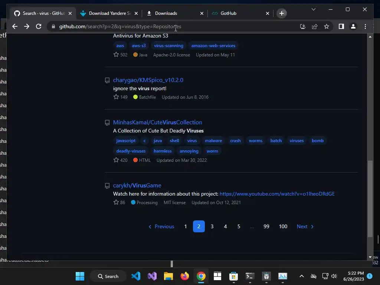The width and height of the screenshot is (380, 285).
Task: Bookmark this page with the star icon
Action: [x=327, y=26]
